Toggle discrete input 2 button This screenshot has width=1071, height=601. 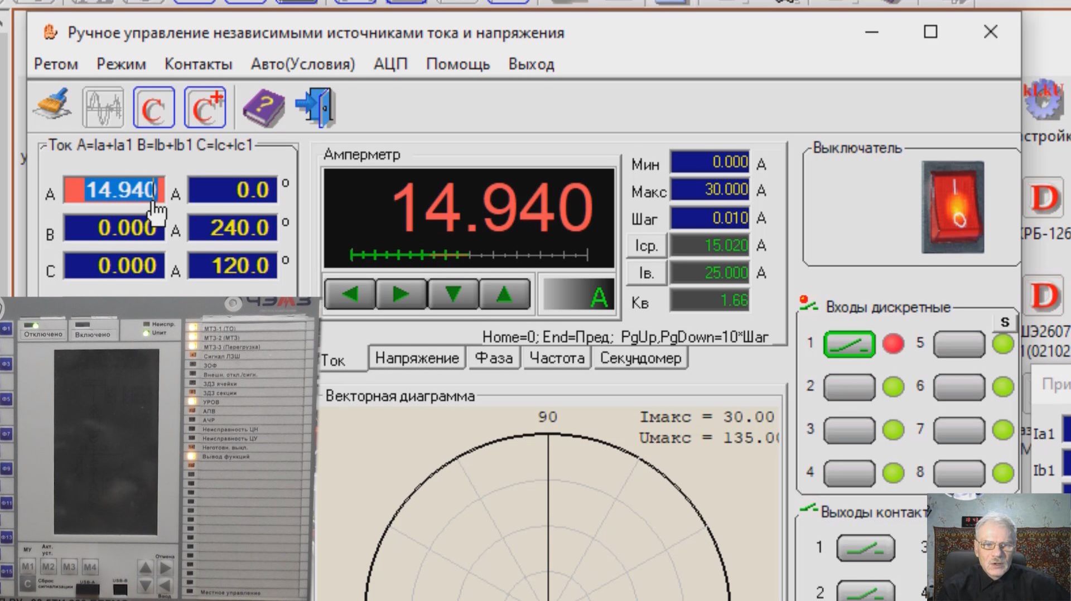pyautogui.click(x=849, y=387)
